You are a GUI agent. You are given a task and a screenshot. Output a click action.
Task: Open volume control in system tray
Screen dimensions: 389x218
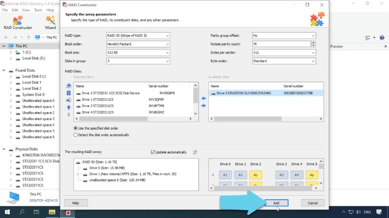point(358,212)
